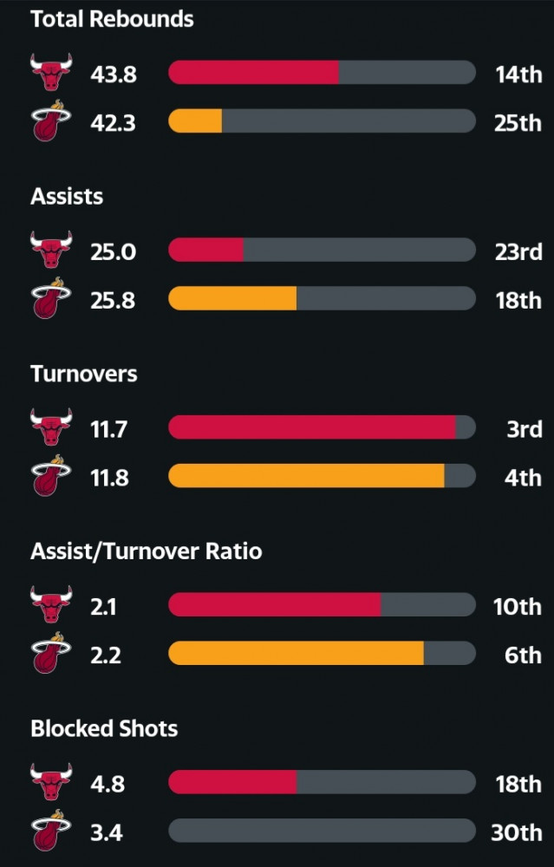The height and width of the screenshot is (867, 554).
Task: Select the Assist/Turnover Ratio heading
Action: tap(146, 551)
